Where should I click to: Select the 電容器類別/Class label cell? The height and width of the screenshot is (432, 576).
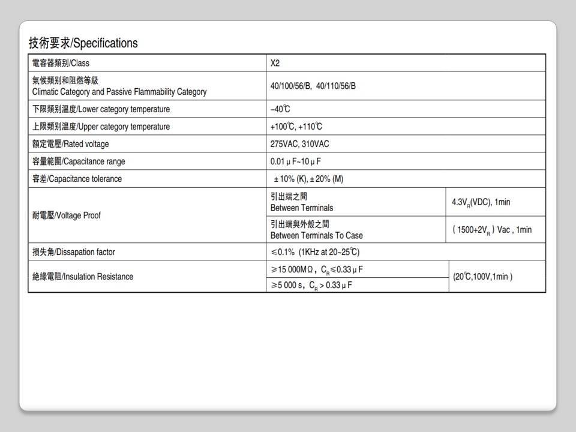[x=61, y=63]
